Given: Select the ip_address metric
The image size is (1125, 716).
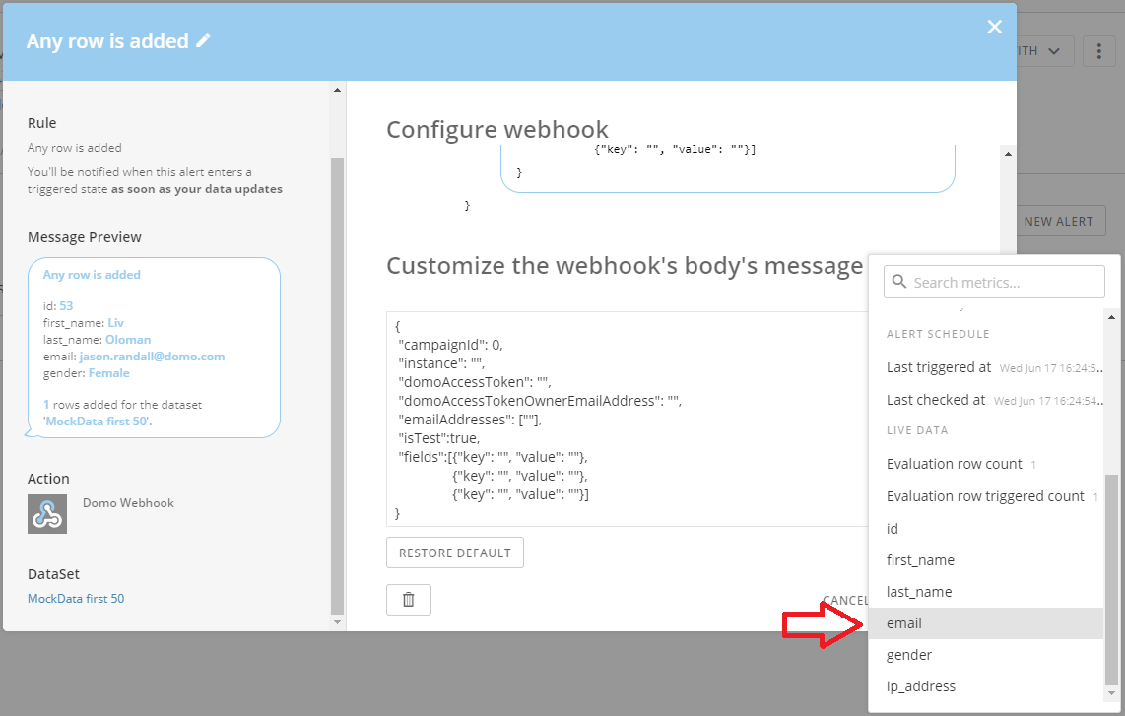Looking at the screenshot, I should click(x=985, y=686).
